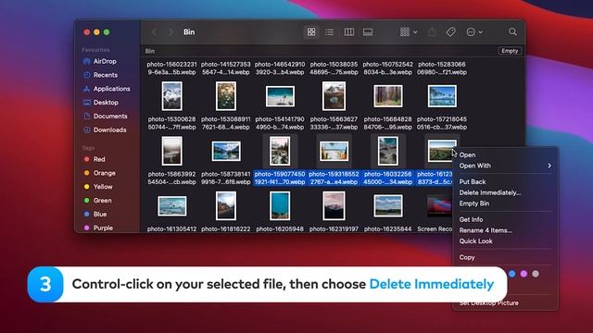593x333 pixels.
Task: Select thumbnail of photo-162319197 file
Action: pos(334,205)
